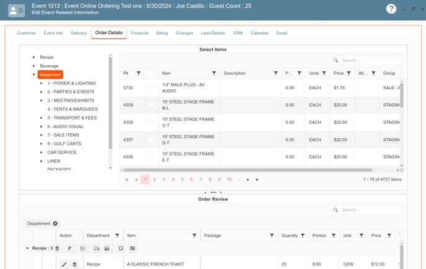Collapse the Recipe : 3 group row

(27, 249)
